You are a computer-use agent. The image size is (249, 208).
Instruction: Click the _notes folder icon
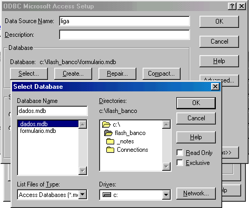point(110,141)
